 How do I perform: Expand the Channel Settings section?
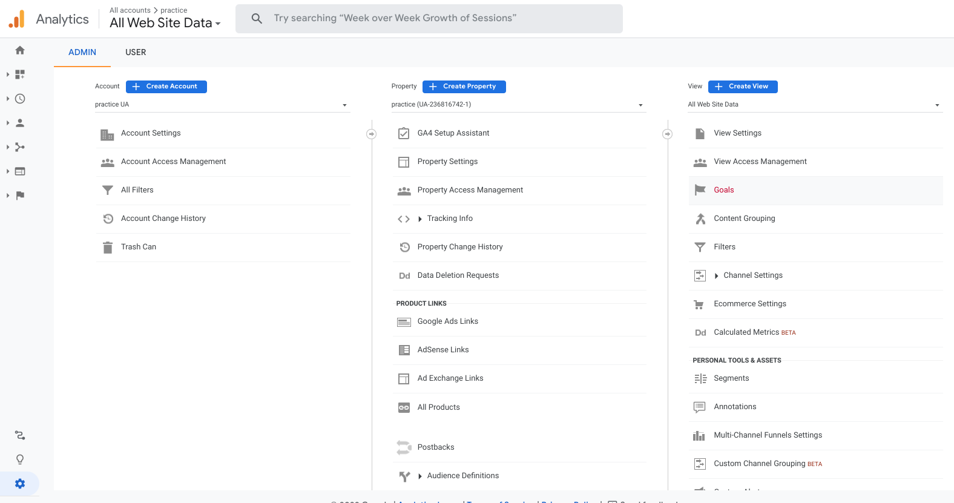[716, 276]
